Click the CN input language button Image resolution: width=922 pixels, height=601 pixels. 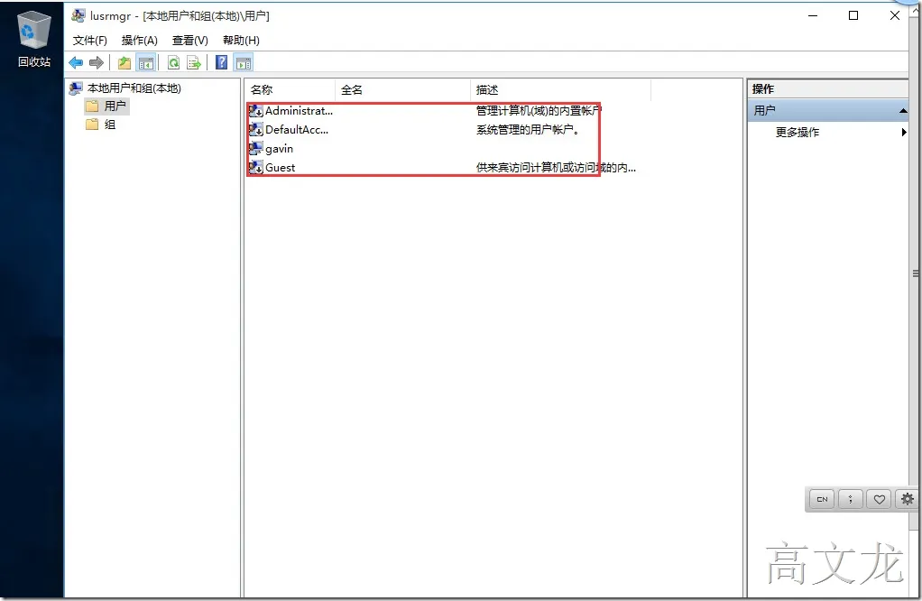click(822, 499)
